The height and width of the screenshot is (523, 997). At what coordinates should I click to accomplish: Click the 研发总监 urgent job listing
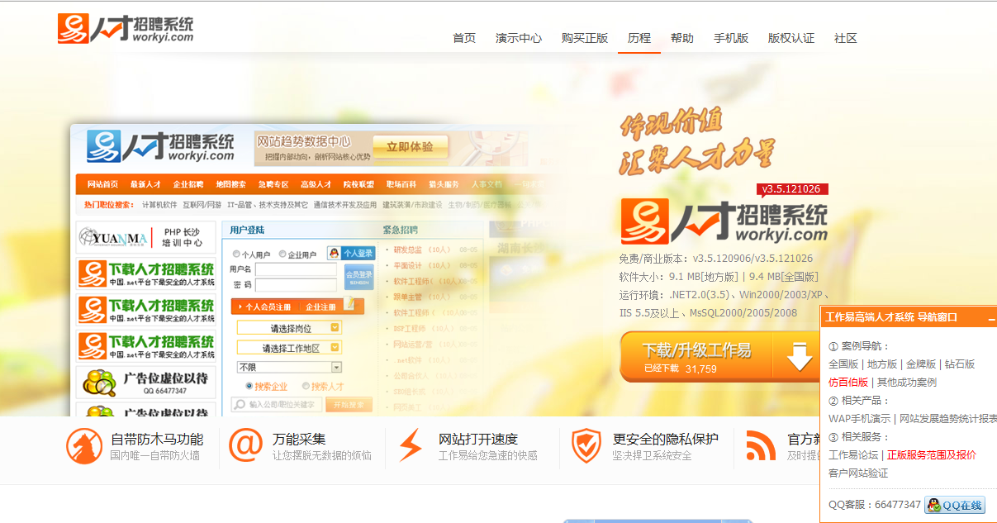click(409, 250)
